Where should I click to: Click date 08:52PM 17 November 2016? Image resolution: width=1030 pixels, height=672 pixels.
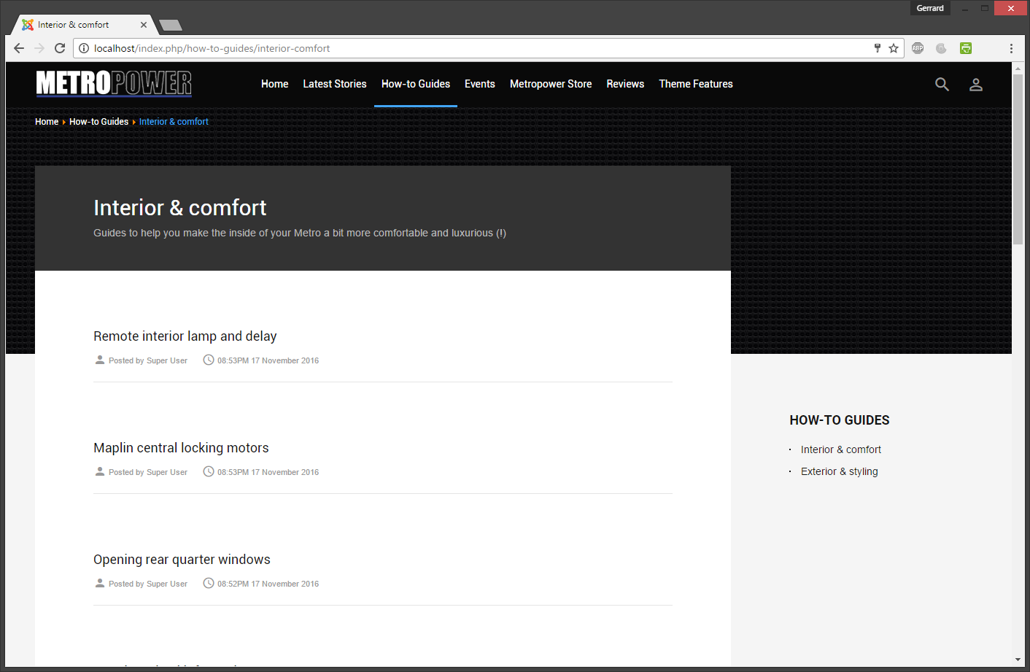[x=268, y=584]
